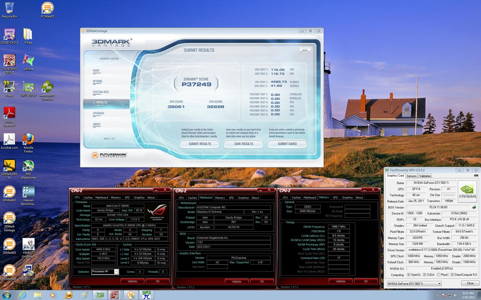Open Caches tab in first CPU-Z window
481x300 pixels.
[x=88, y=198]
